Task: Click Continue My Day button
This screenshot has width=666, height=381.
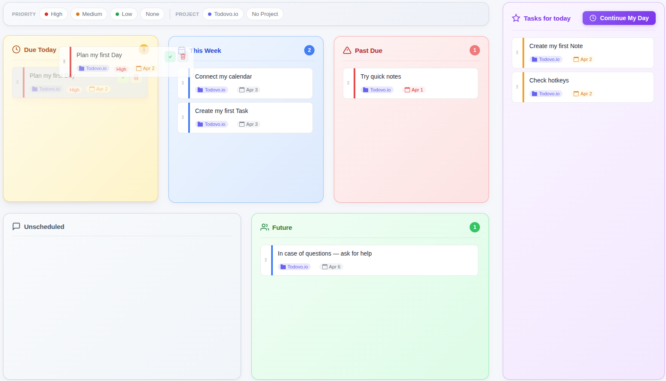Action: coord(619,18)
